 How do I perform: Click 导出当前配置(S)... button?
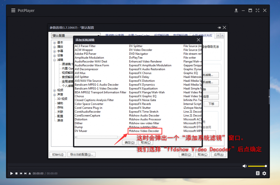(x=81, y=154)
